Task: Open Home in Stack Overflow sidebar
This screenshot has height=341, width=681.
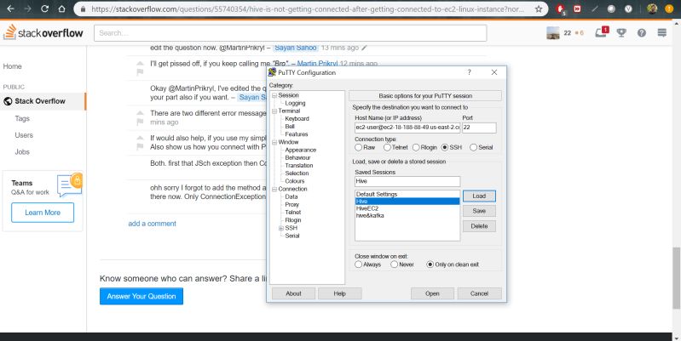Action: click(12, 66)
